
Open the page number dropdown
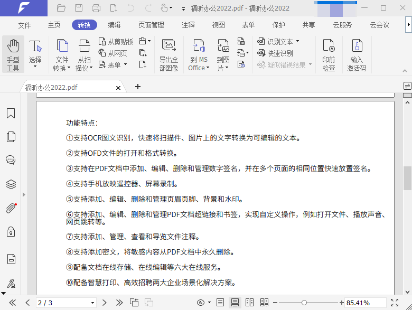[x=93, y=303]
